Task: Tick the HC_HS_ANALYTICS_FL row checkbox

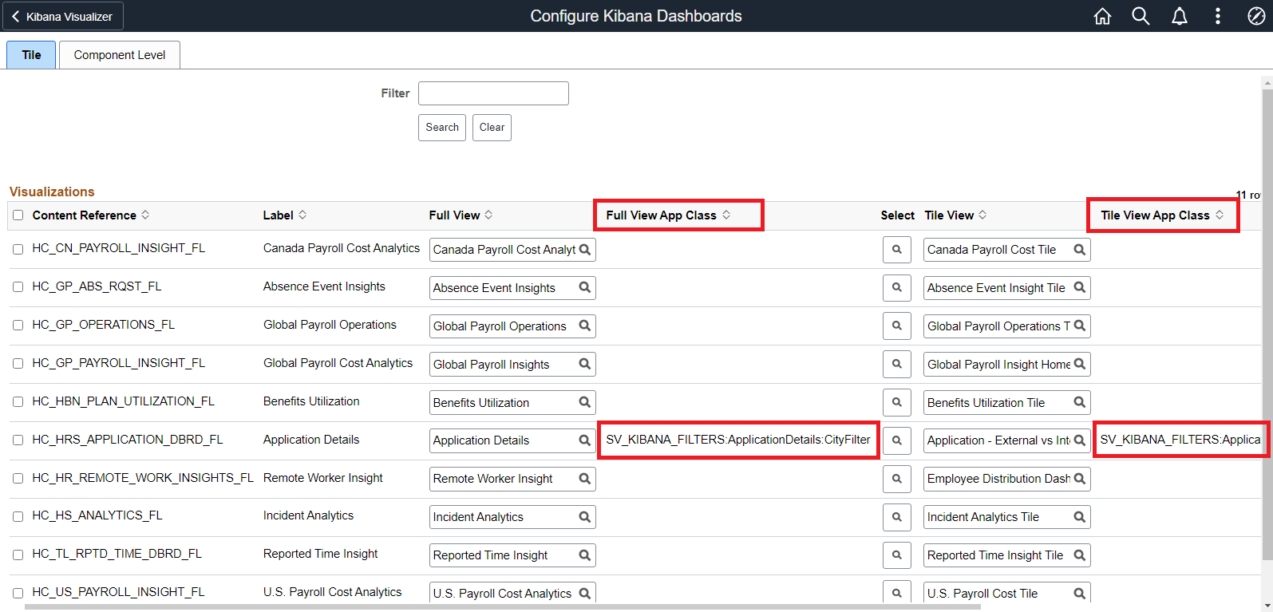Action: (18, 516)
